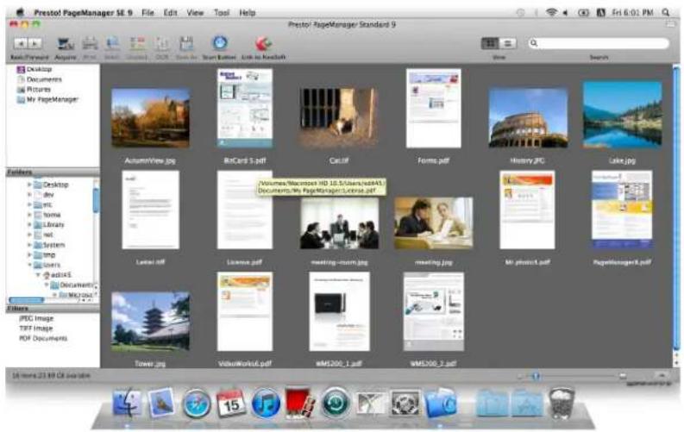Open the Help menu
Screen dimensions: 684x432
pos(247,13)
